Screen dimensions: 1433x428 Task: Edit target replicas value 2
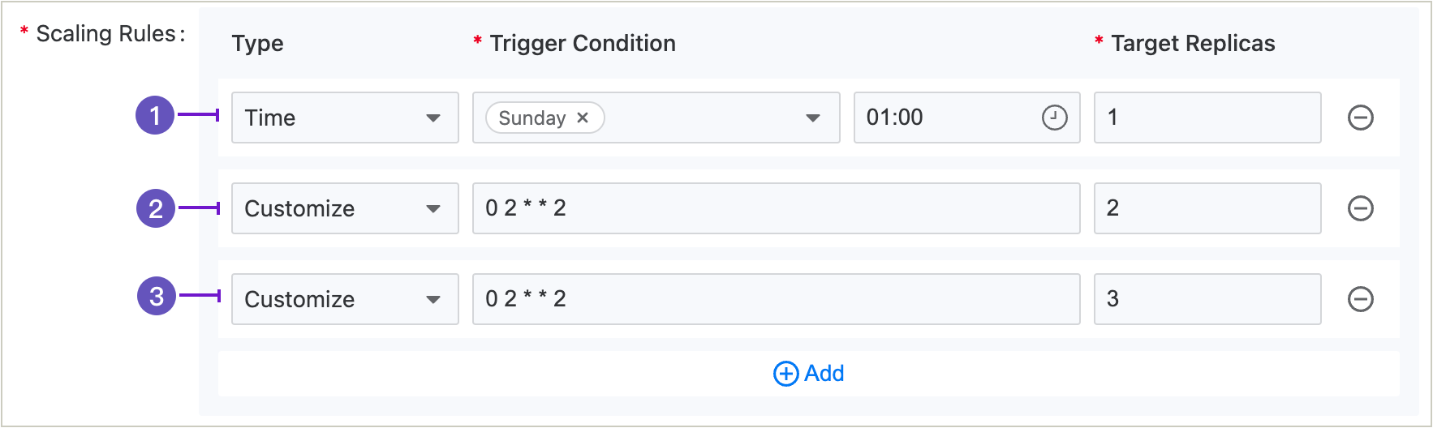(x=1207, y=208)
